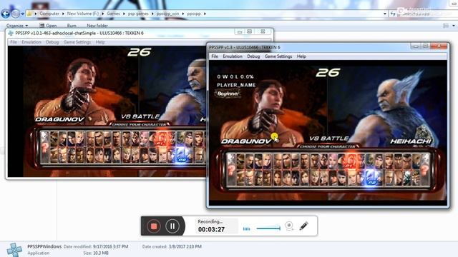Select psp games breadcrumb
This screenshot has width=458, height=257.
[138, 14]
